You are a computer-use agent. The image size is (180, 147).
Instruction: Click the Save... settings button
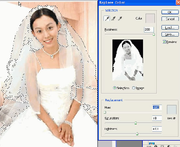pos(170,34)
